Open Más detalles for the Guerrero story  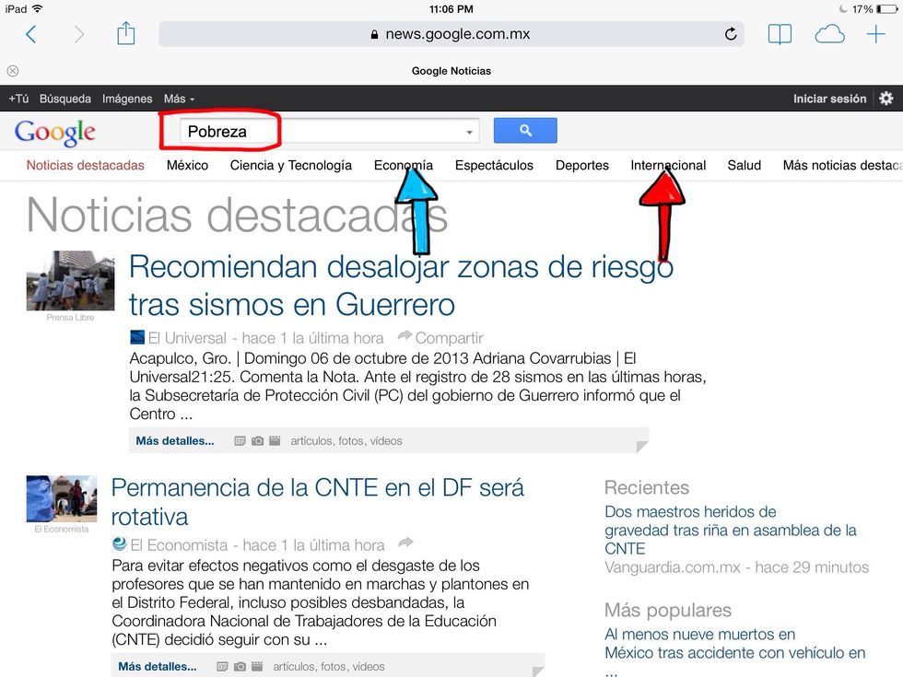tap(174, 441)
